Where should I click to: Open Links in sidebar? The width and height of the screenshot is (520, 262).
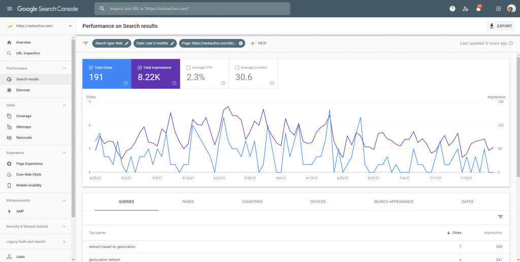36,257
